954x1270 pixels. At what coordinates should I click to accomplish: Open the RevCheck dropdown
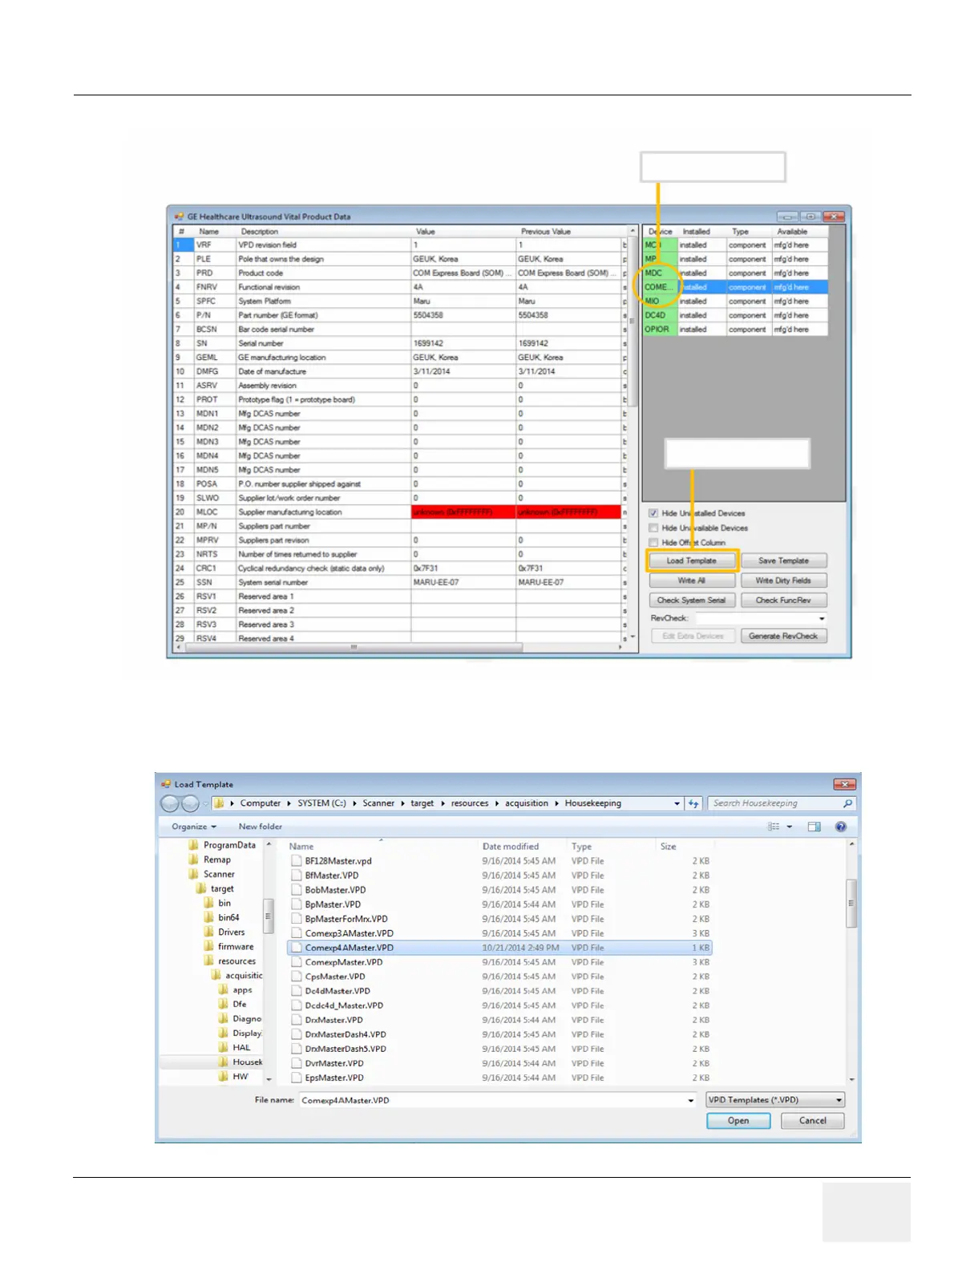coord(822,618)
